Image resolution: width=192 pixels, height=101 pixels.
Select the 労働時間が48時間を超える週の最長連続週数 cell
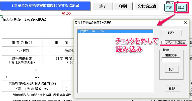pyautogui.click(x=42, y=95)
